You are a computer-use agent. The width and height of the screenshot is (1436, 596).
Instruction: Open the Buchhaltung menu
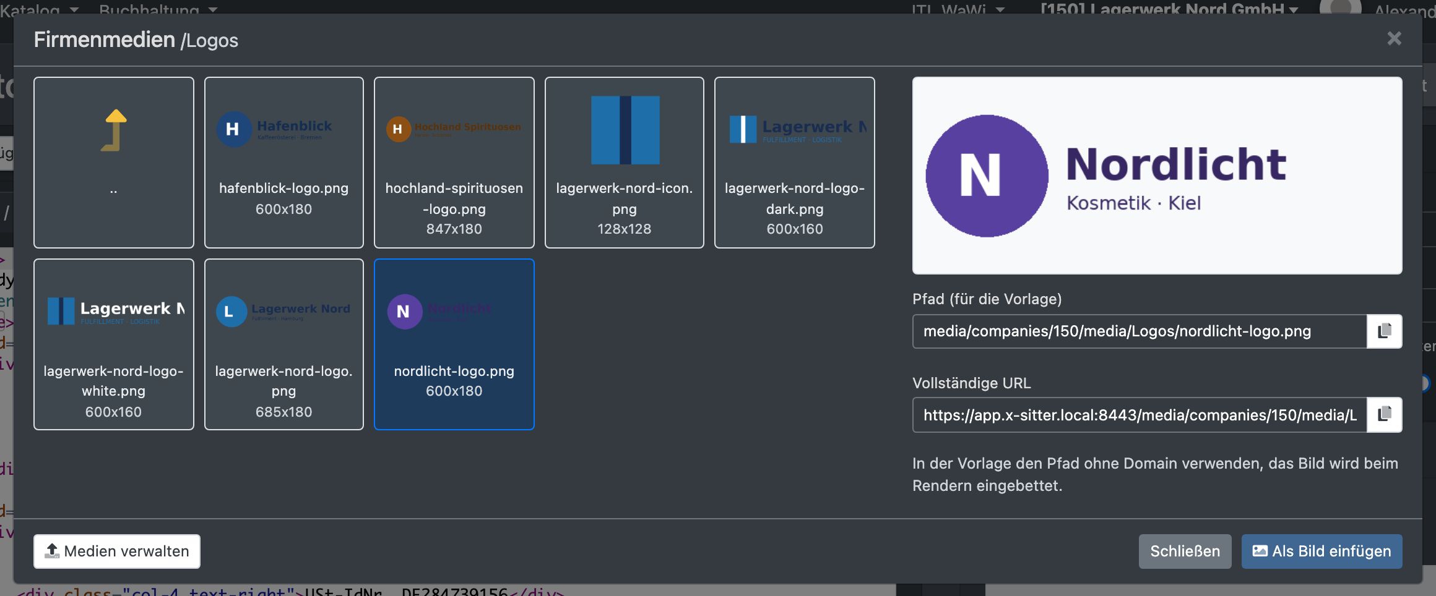158,9
